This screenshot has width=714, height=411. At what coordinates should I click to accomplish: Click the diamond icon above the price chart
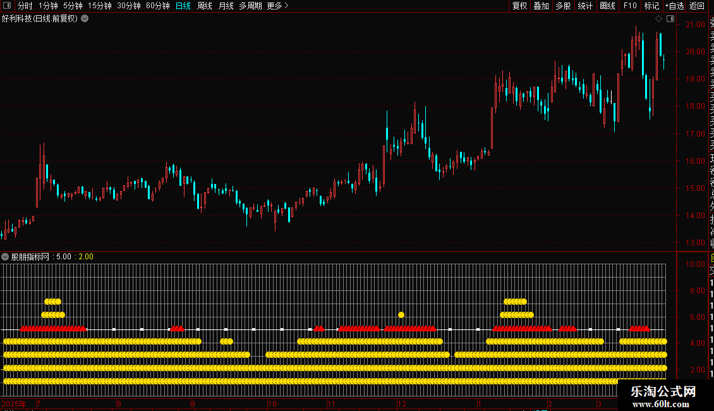tap(658, 19)
